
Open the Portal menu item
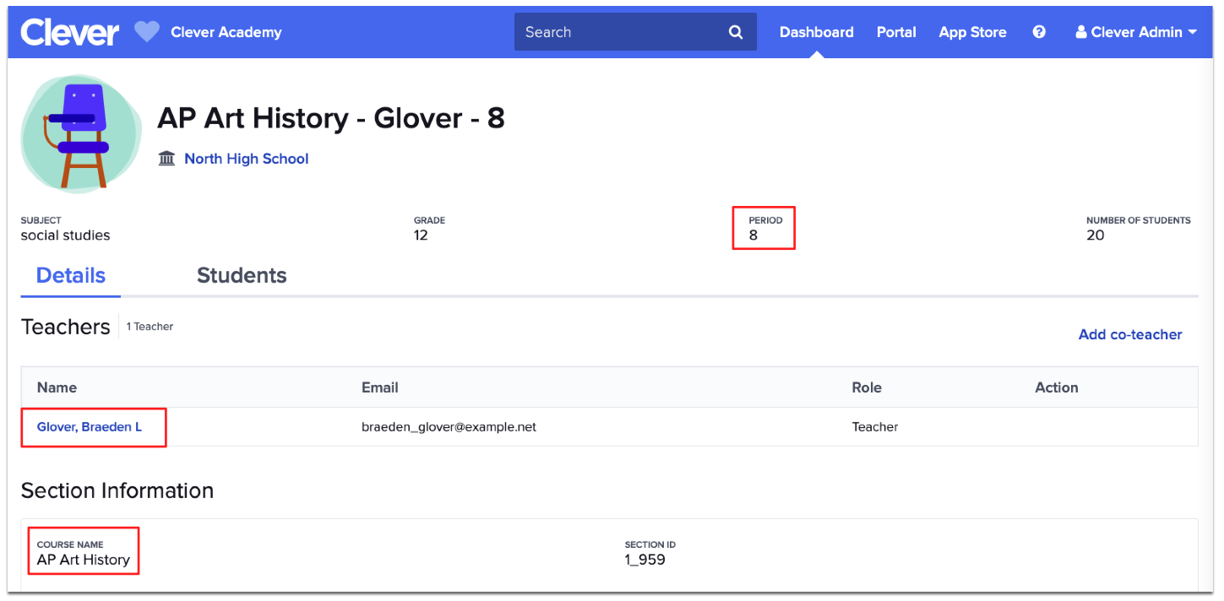895,31
